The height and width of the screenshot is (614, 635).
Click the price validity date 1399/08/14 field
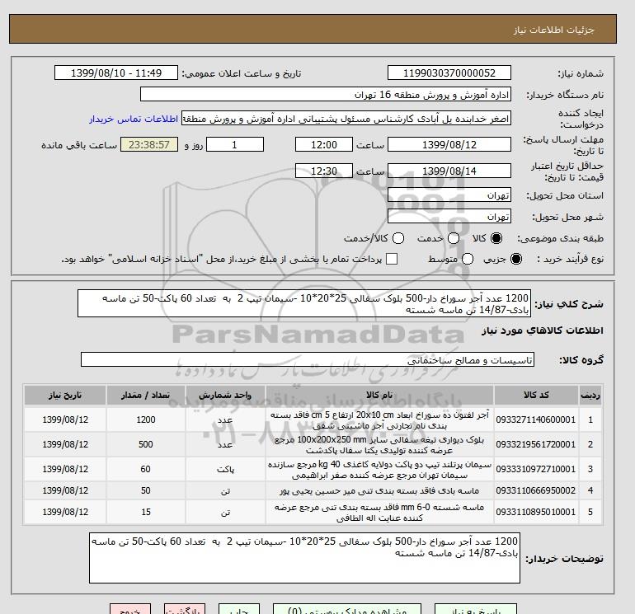tap(449, 171)
